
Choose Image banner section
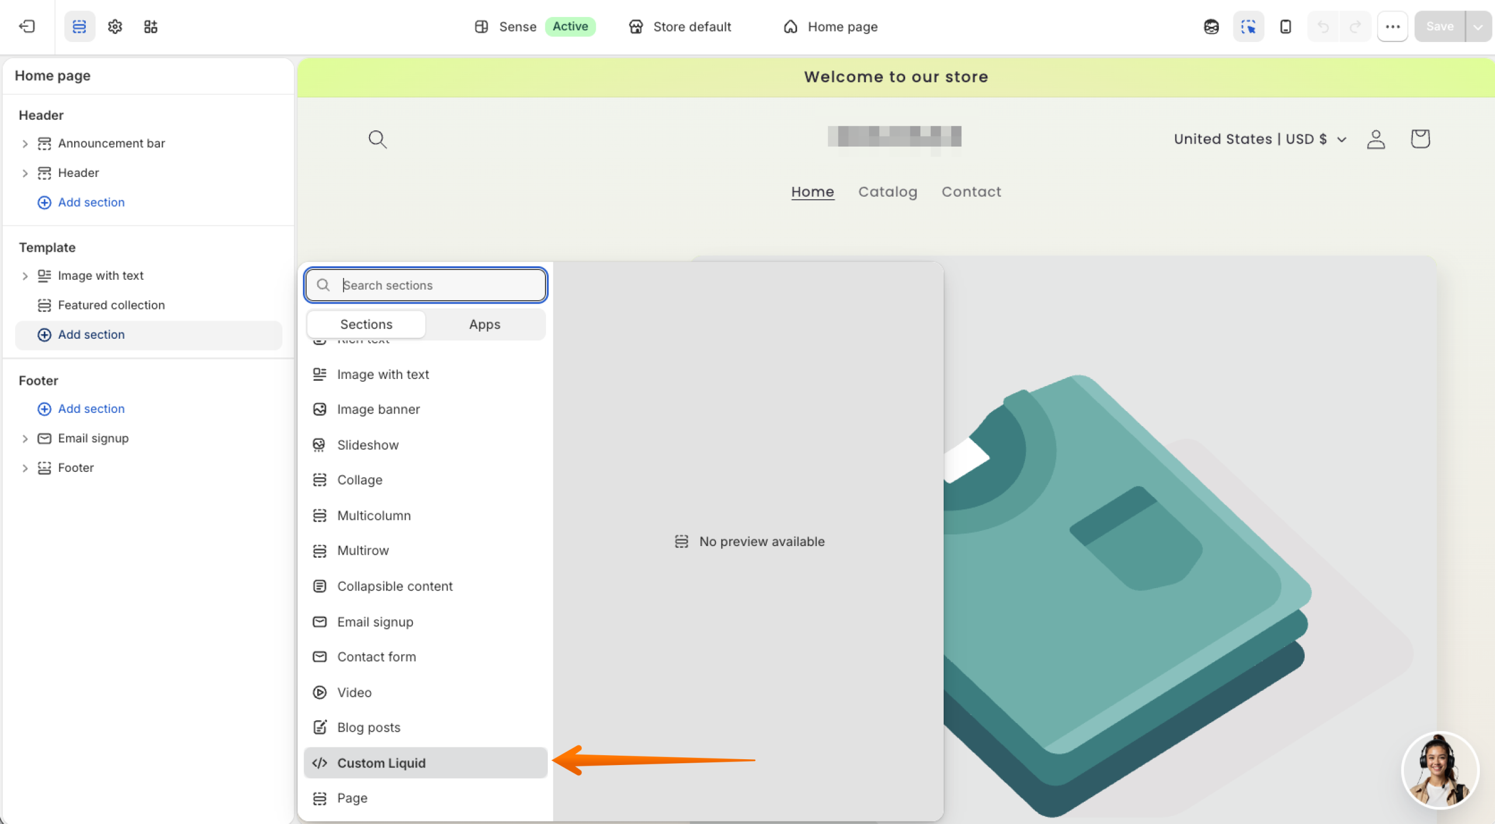pyautogui.click(x=426, y=409)
